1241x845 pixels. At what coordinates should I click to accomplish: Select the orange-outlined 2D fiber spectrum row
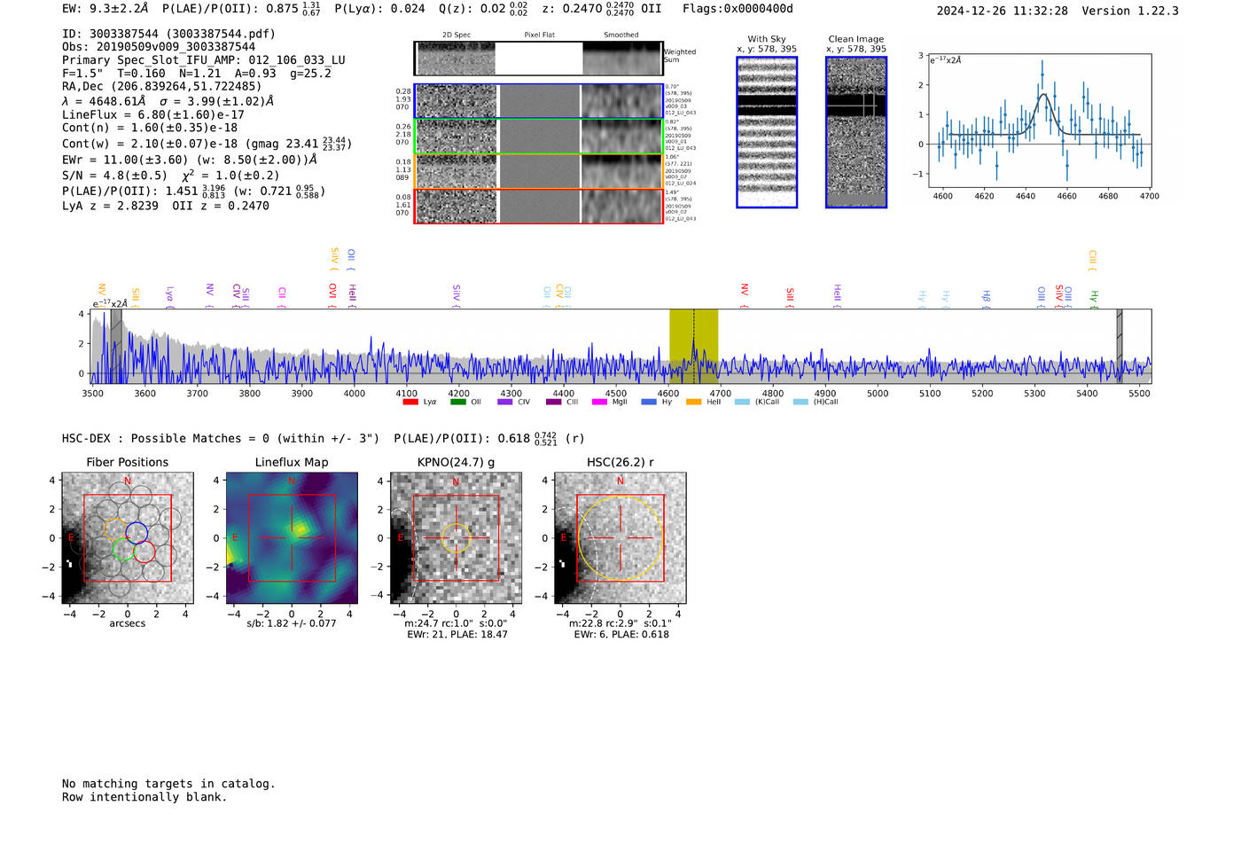click(x=538, y=171)
